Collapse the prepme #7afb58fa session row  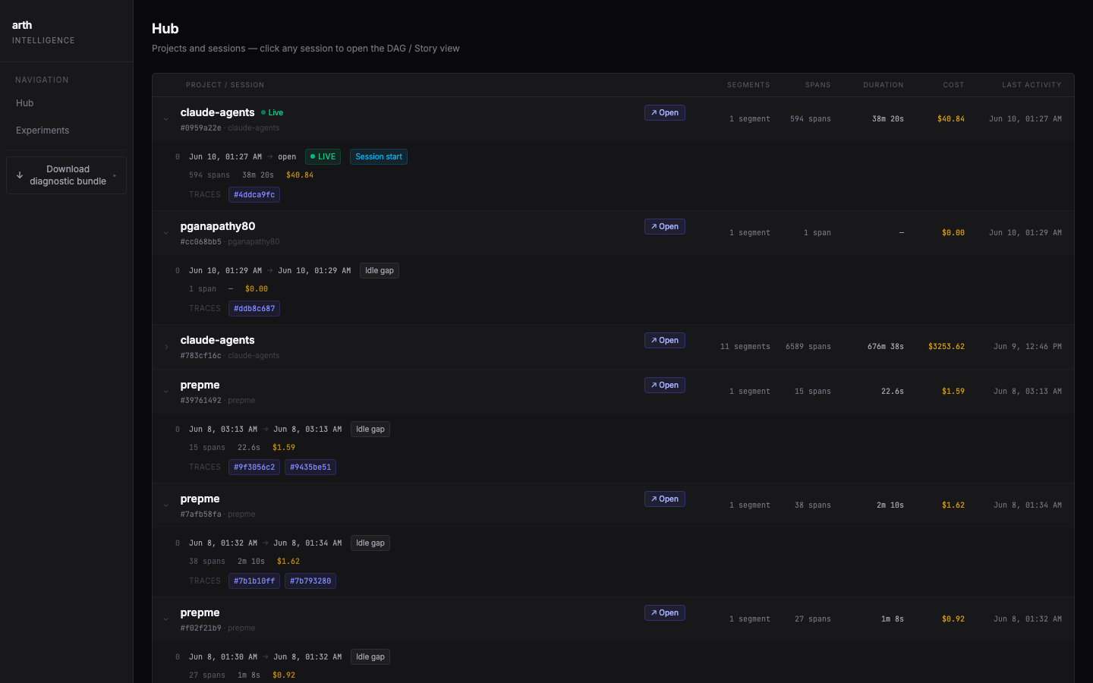click(165, 505)
